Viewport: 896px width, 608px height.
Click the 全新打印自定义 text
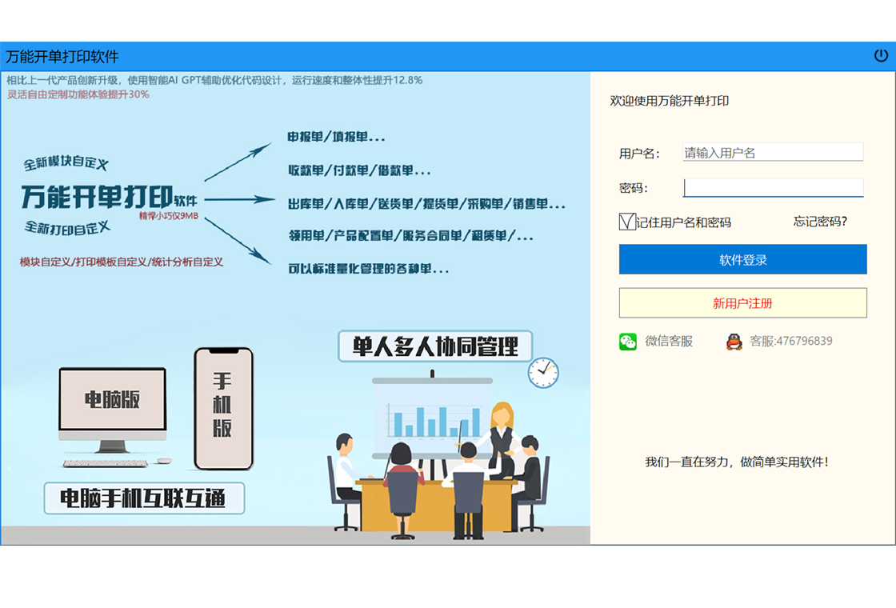pos(67,228)
